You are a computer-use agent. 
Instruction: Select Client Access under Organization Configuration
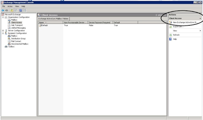click(16, 23)
